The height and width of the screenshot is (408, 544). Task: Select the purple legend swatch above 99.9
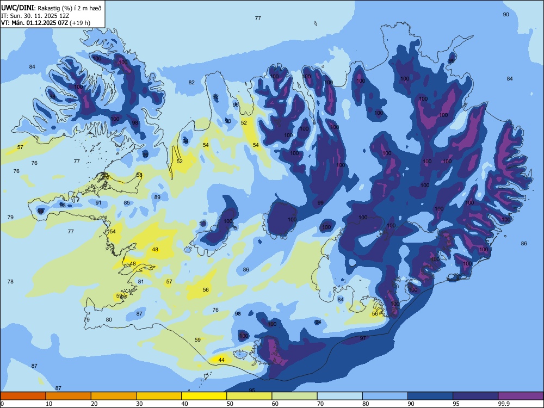pos(521,396)
